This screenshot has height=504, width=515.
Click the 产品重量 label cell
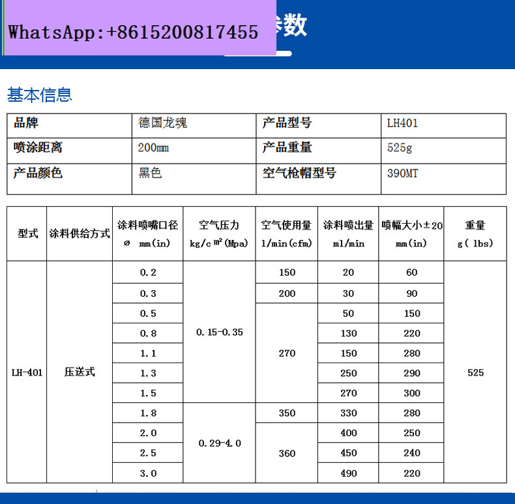(x=319, y=151)
